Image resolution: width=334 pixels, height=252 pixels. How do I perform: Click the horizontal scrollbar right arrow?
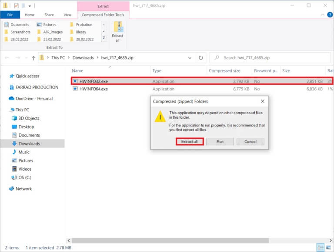pos(331,241)
